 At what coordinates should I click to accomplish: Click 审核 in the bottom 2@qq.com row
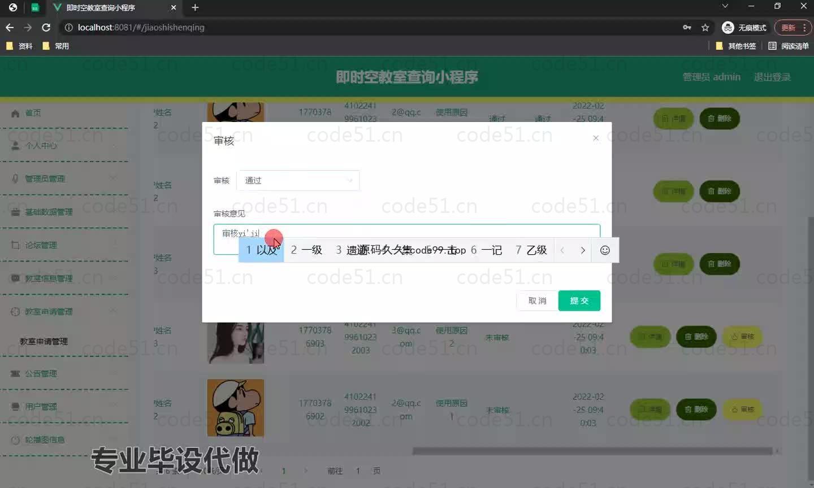click(742, 409)
